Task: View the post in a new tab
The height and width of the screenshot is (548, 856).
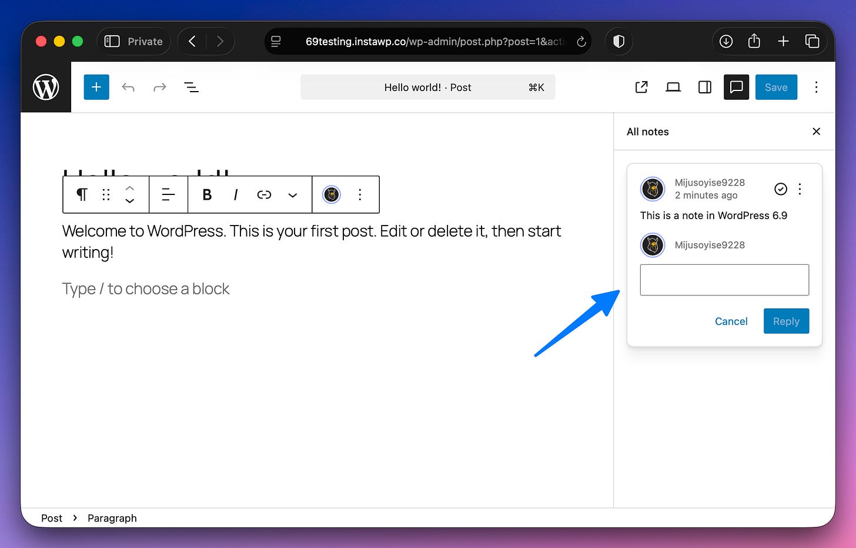Action: [641, 87]
